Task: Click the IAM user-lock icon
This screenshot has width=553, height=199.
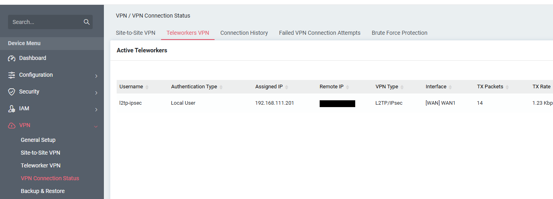Action: tap(12, 109)
